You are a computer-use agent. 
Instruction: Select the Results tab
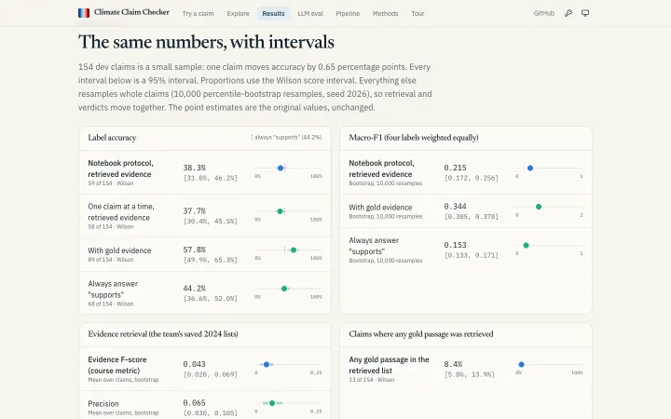point(273,14)
